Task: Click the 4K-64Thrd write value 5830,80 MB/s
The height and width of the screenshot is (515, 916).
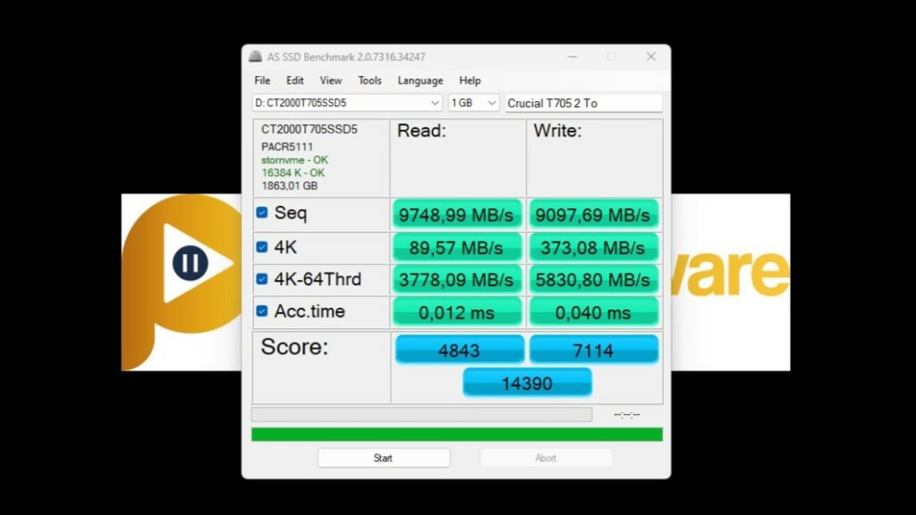Action: click(593, 280)
